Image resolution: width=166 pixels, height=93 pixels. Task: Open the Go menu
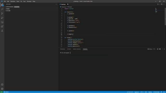pyautogui.click(x=21, y=1)
